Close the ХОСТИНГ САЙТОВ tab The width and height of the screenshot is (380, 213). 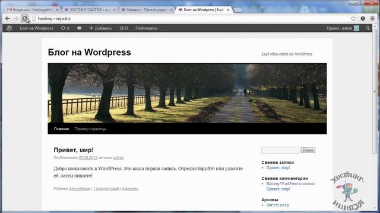(114, 9)
